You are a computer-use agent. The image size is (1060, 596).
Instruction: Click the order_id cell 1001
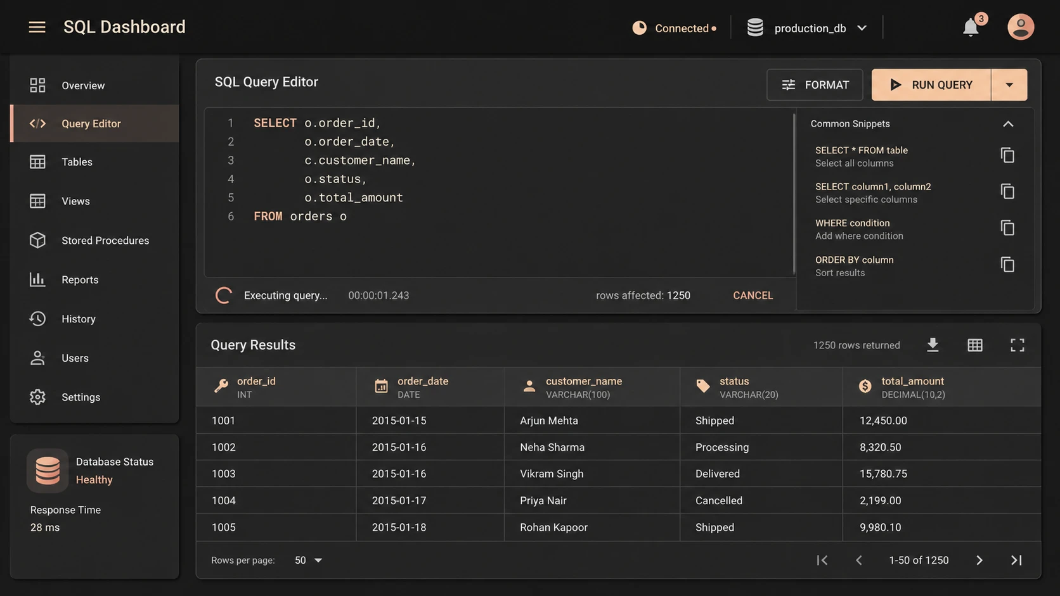pos(223,421)
